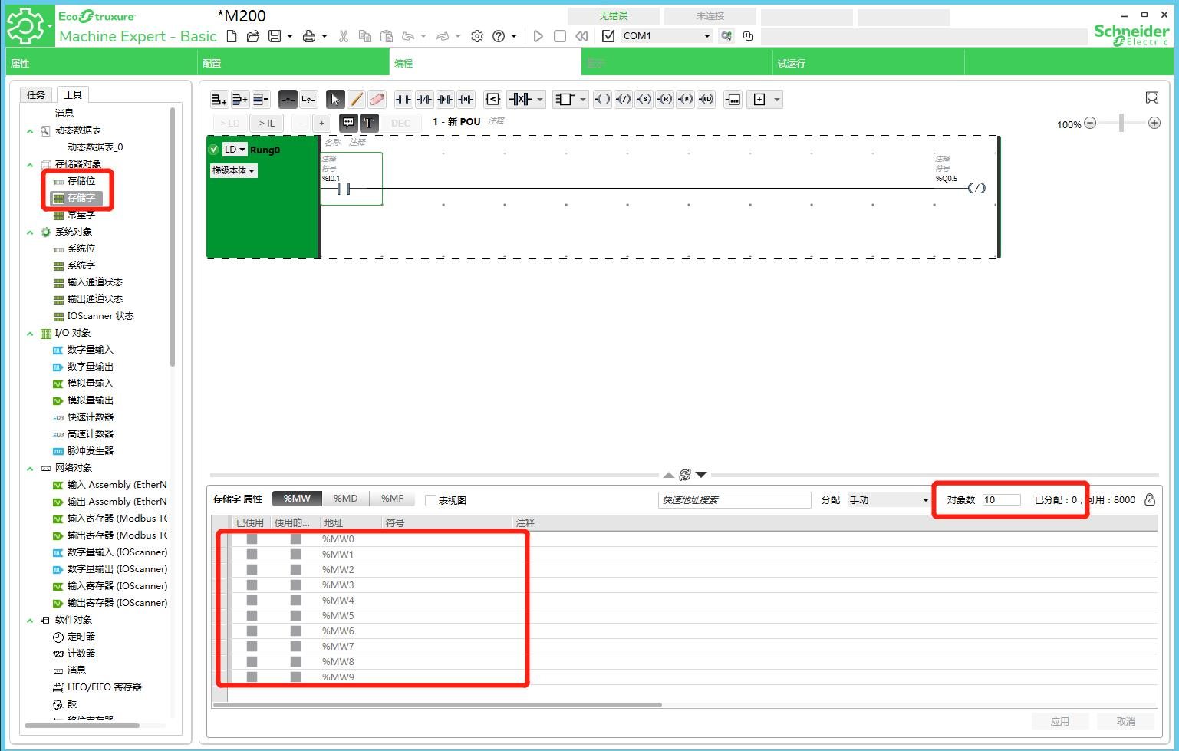The width and height of the screenshot is (1179, 751).
Task: Open the 梯级本体 dropdown
Action: 234,170
